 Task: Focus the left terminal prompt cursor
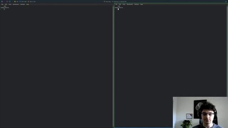[4, 9]
